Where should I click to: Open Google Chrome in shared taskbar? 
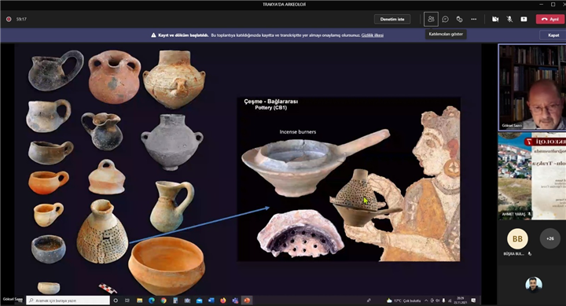164,300
